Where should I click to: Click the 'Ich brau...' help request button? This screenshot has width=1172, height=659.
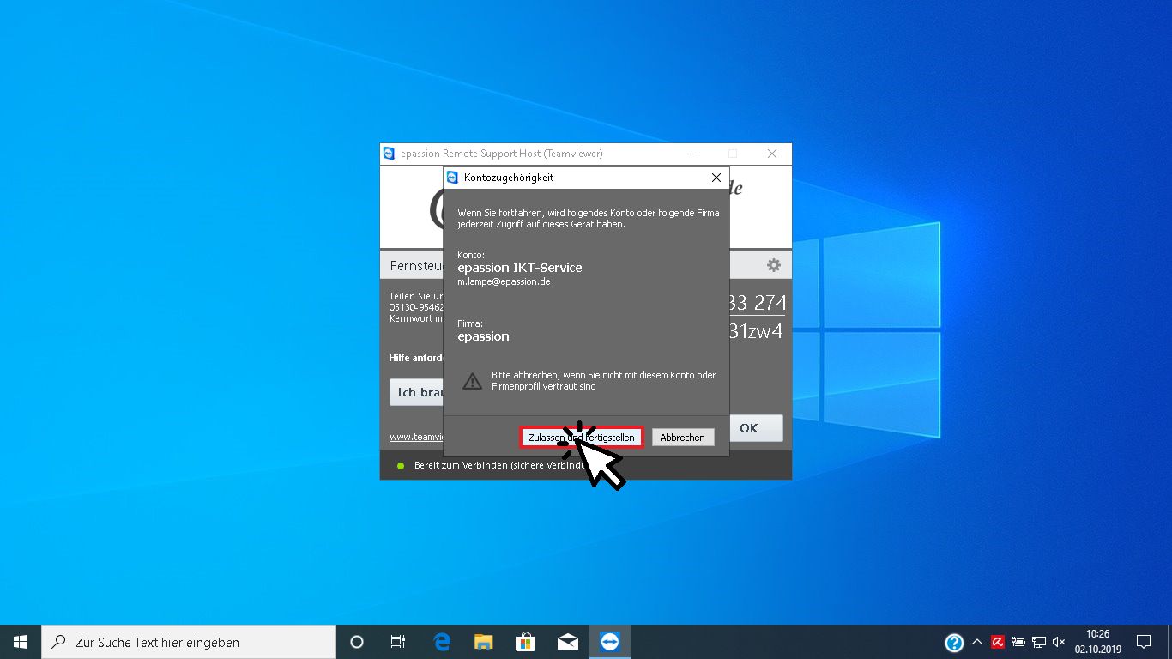tap(417, 392)
